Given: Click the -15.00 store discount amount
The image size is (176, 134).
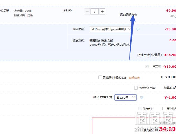Looking at the screenshot, I should 170,29.
